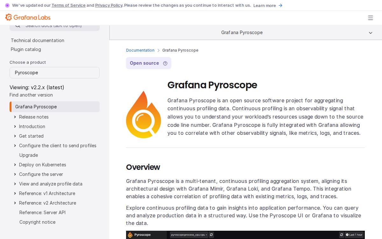Click the Grafana Pyroscope main heading
This screenshot has width=382, height=239.
[212, 85]
